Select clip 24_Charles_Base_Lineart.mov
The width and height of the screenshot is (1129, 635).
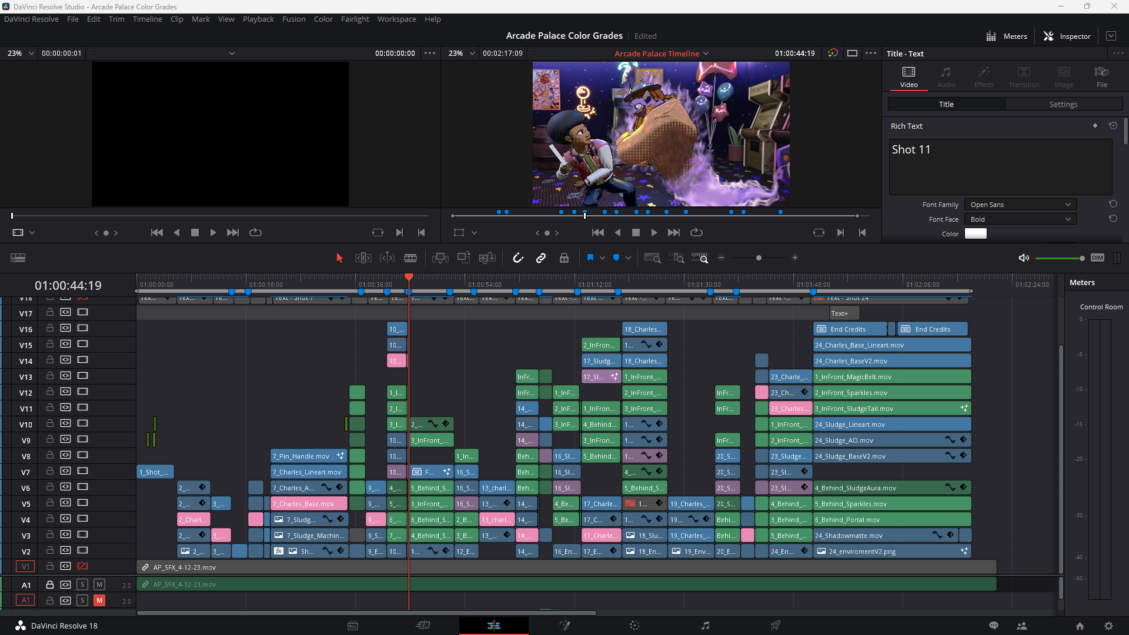pos(892,345)
